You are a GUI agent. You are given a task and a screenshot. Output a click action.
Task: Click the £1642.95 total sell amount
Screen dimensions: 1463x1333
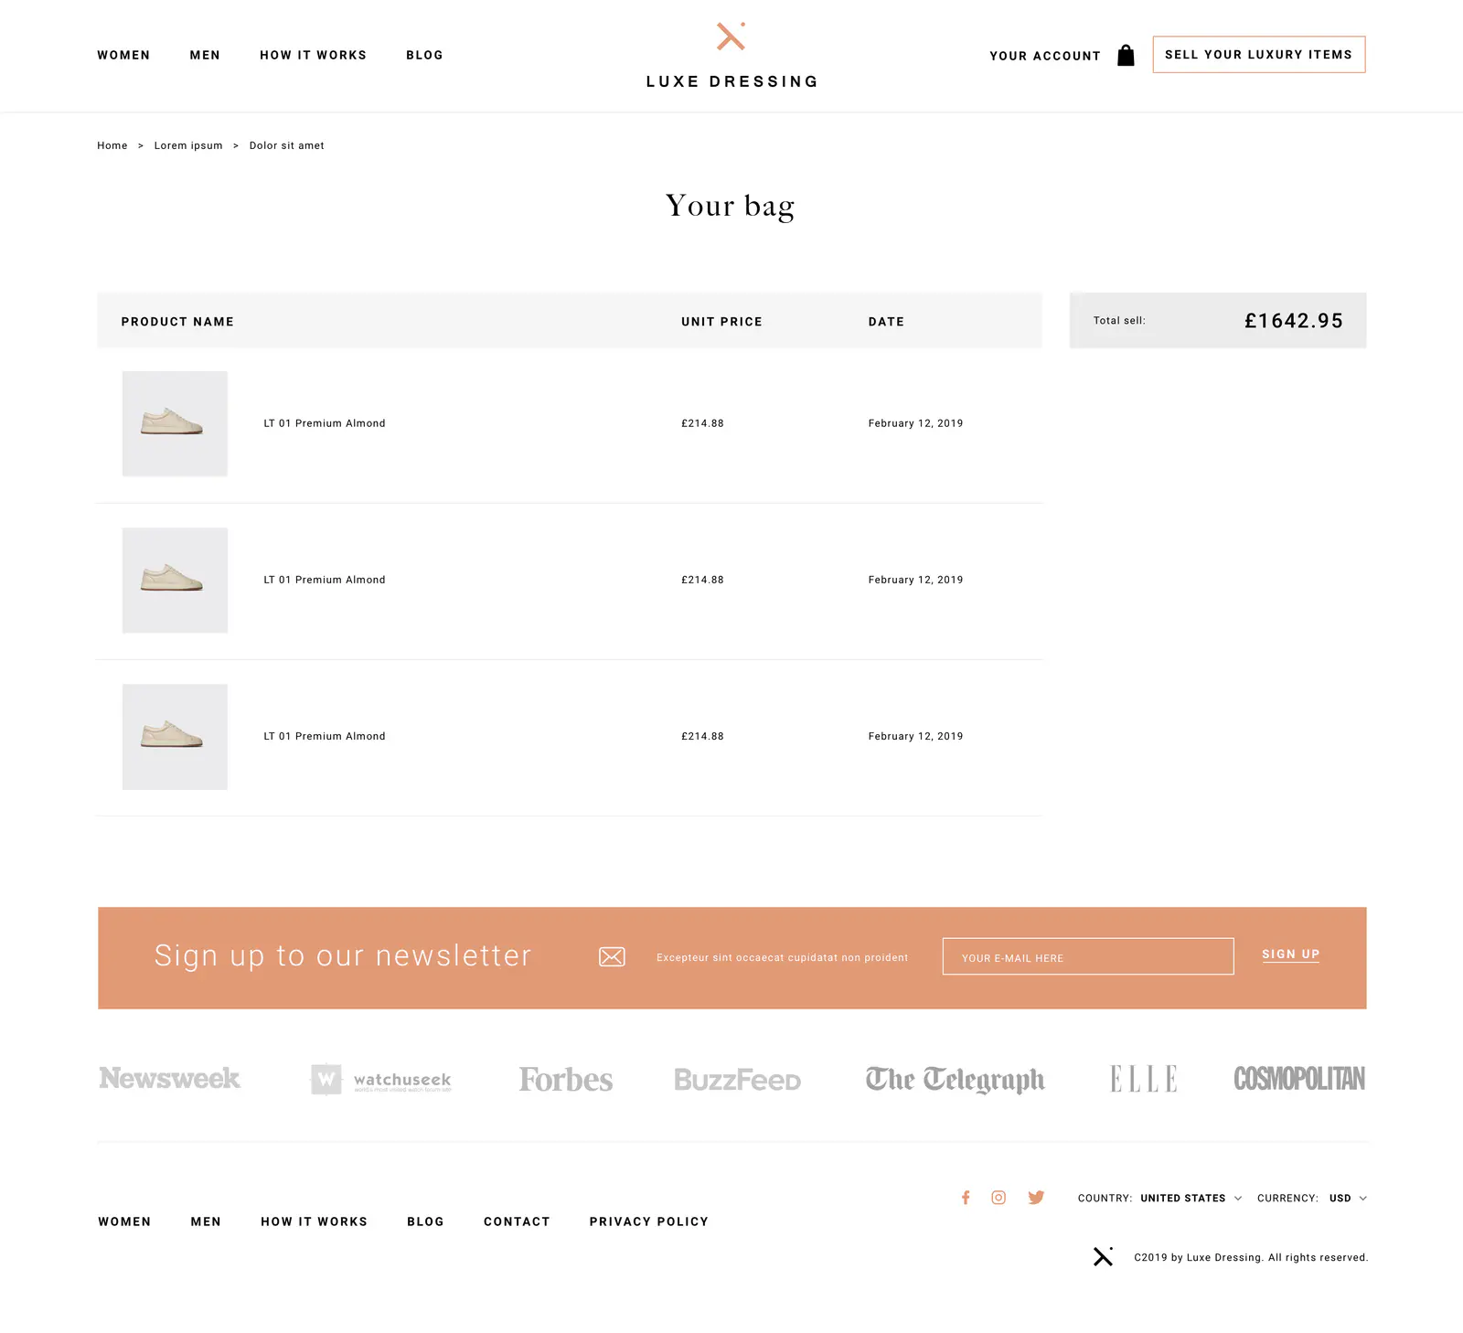[x=1294, y=321]
